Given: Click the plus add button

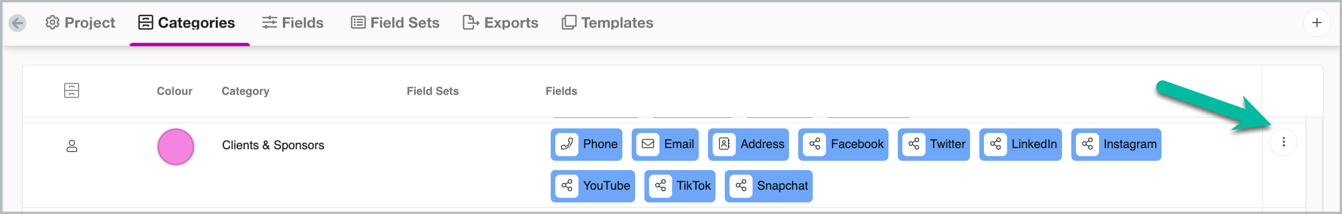Looking at the screenshot, I should click(x=1317, y=23).
